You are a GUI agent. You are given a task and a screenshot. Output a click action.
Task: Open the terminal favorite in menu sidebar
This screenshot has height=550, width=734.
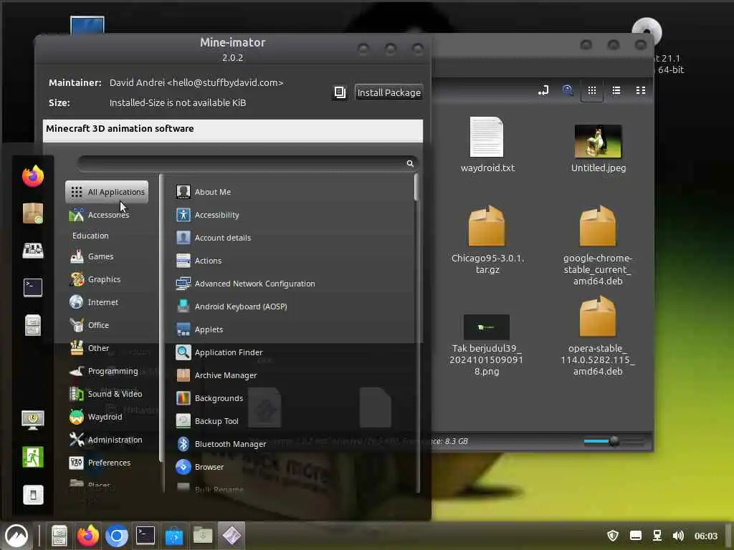pos(33,287)
